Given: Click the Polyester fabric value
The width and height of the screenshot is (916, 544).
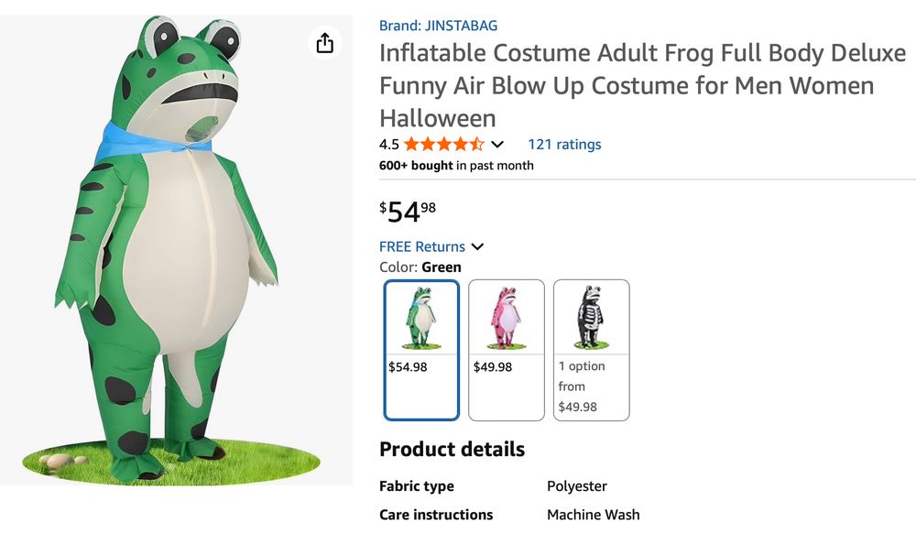Looking at the screenshot, I should pos(577,486).
